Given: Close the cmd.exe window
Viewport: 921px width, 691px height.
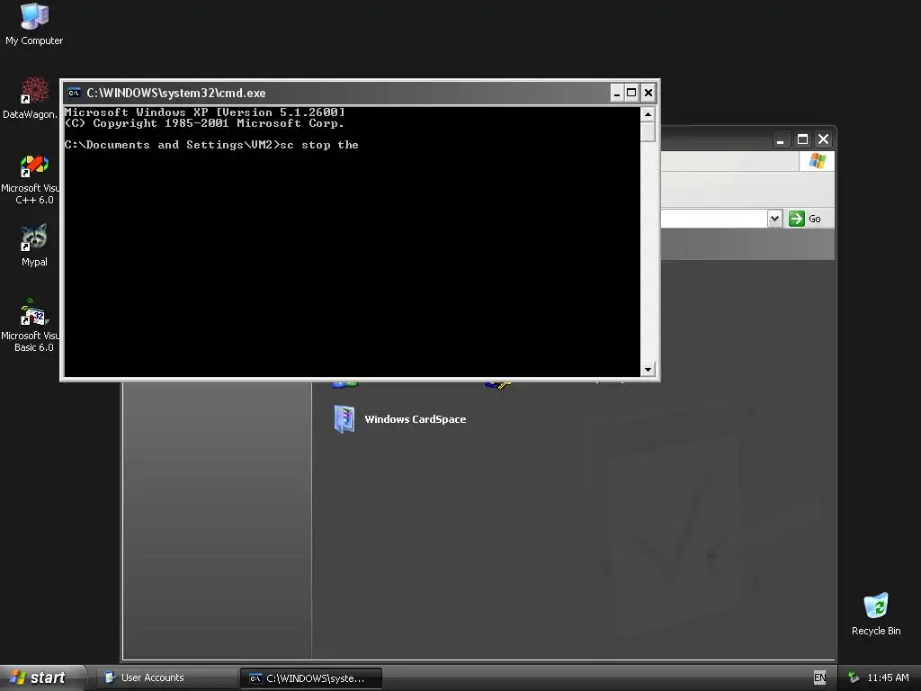Looking at the screenshot, I should click(x=648, y=93).
